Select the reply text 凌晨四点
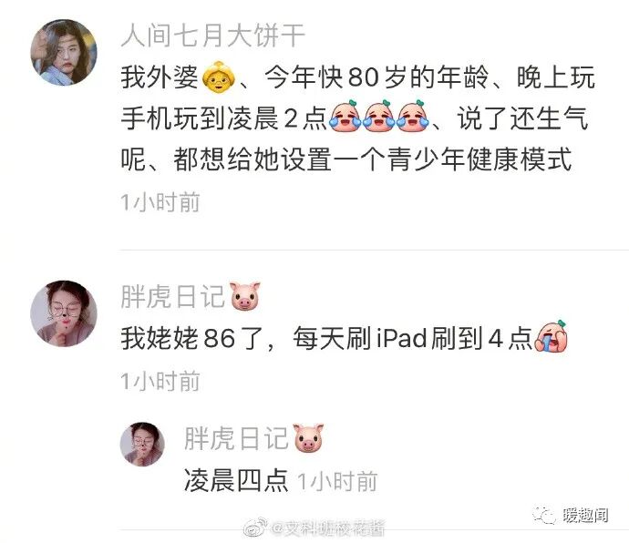 [x=236, y=480]
